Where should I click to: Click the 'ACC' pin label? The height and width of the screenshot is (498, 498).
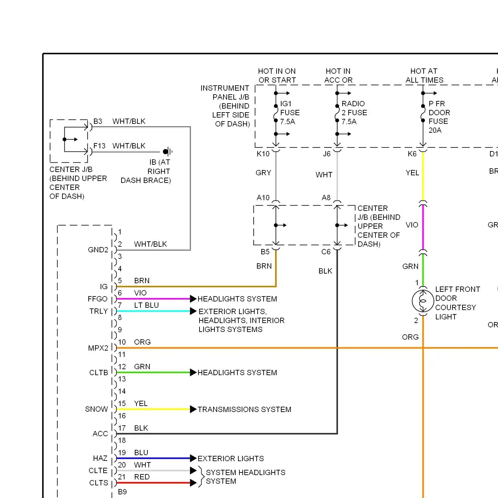[100, 434]
